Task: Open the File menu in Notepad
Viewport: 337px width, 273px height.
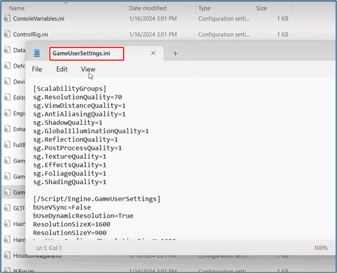Action: 37,69
